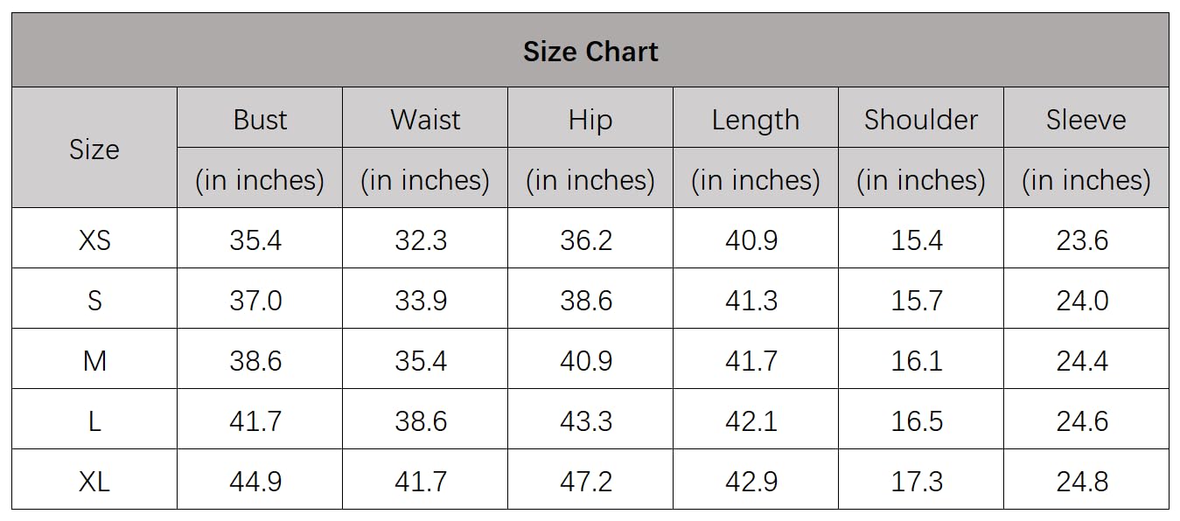Click the L size row label
Viewport: 1180px width, 521px height.
(94, 421)
